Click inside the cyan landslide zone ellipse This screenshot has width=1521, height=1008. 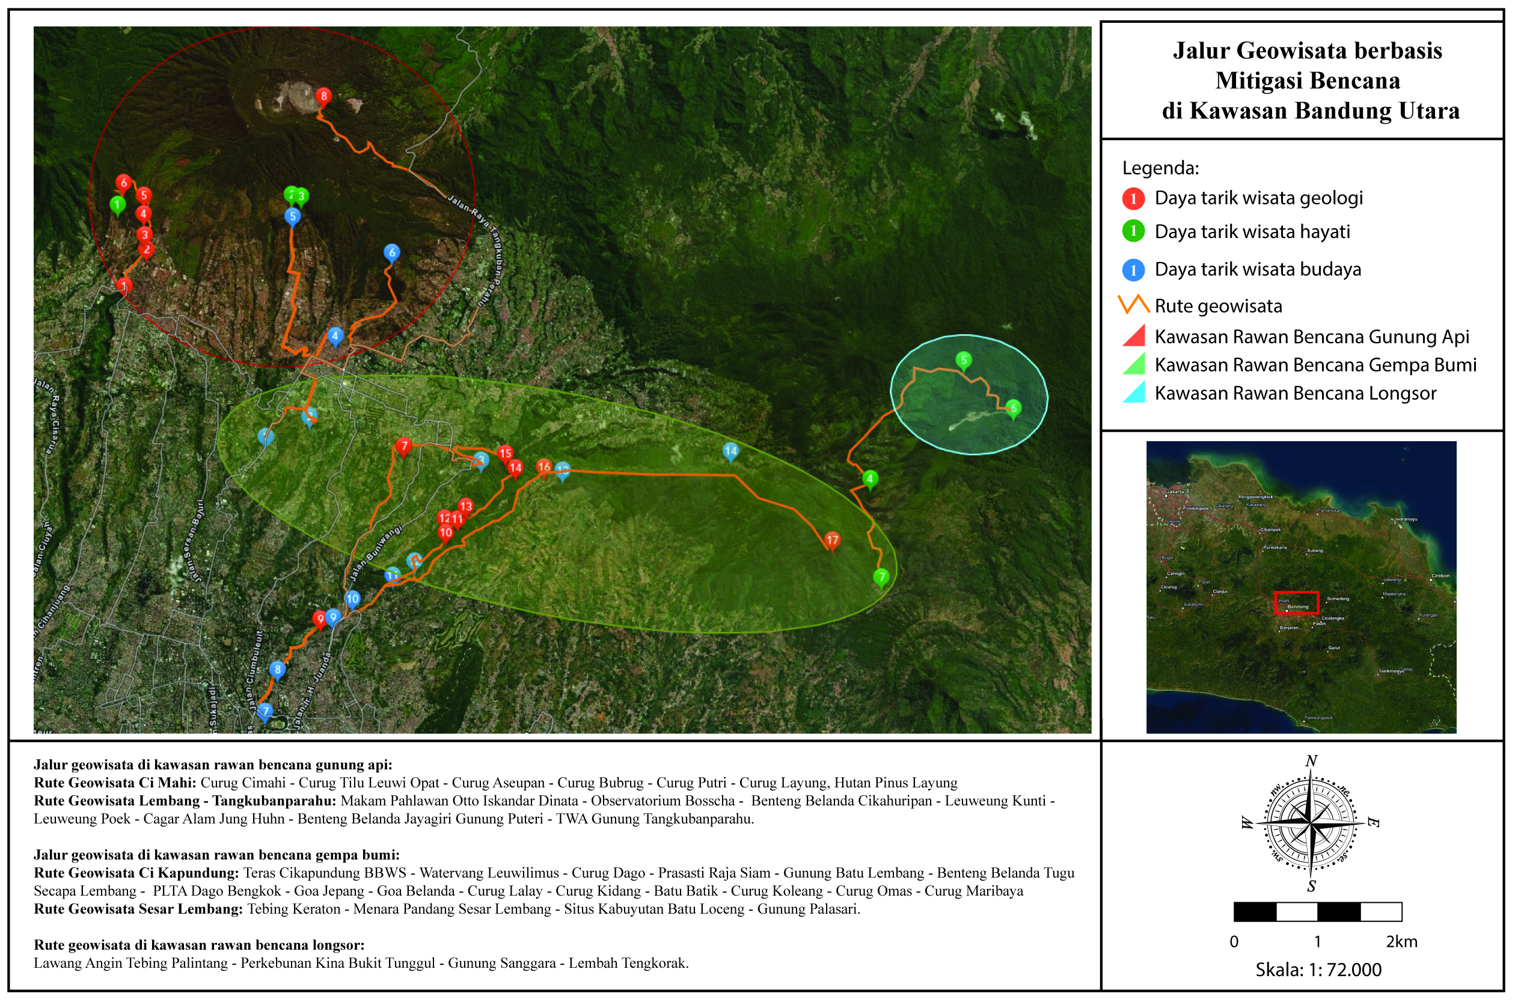tap(971, 396)
